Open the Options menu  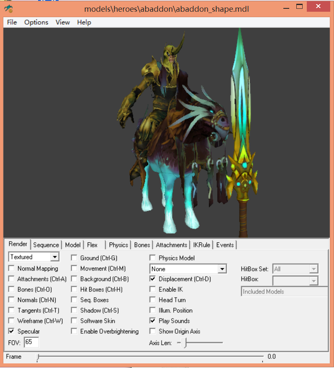[x=36, y=22]
